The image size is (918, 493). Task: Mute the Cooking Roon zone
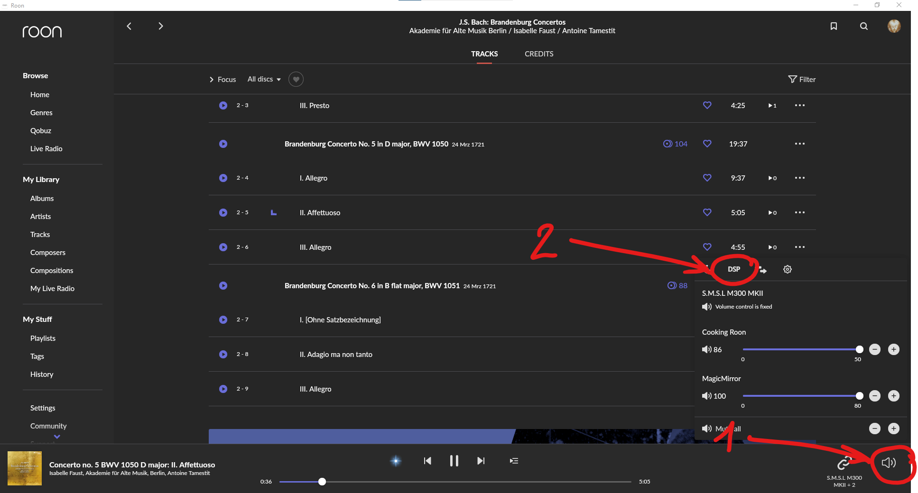pyautogui.click(x=707, y=349)
